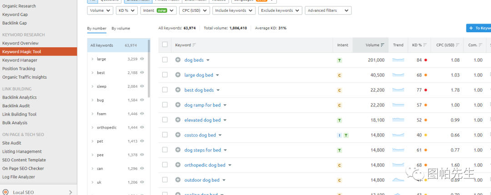
Task: Check the box for 'best dog beds'
Action: 165,90
